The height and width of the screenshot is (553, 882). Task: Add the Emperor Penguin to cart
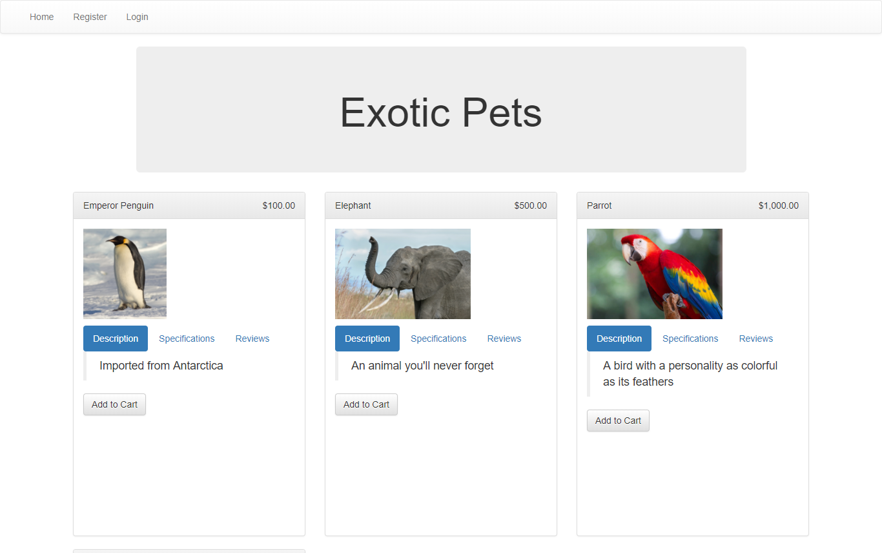coord(114,404)
